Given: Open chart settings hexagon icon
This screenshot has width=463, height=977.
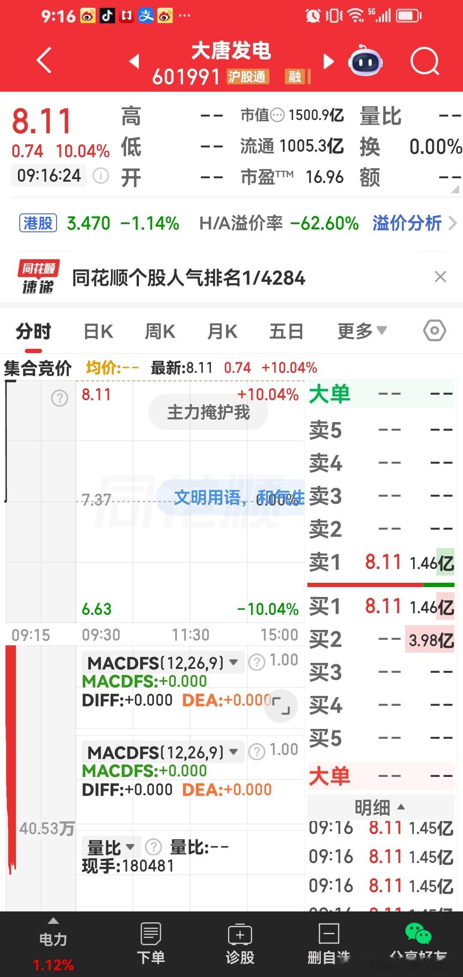Looking at the screenshot, I should click(435, 331).
